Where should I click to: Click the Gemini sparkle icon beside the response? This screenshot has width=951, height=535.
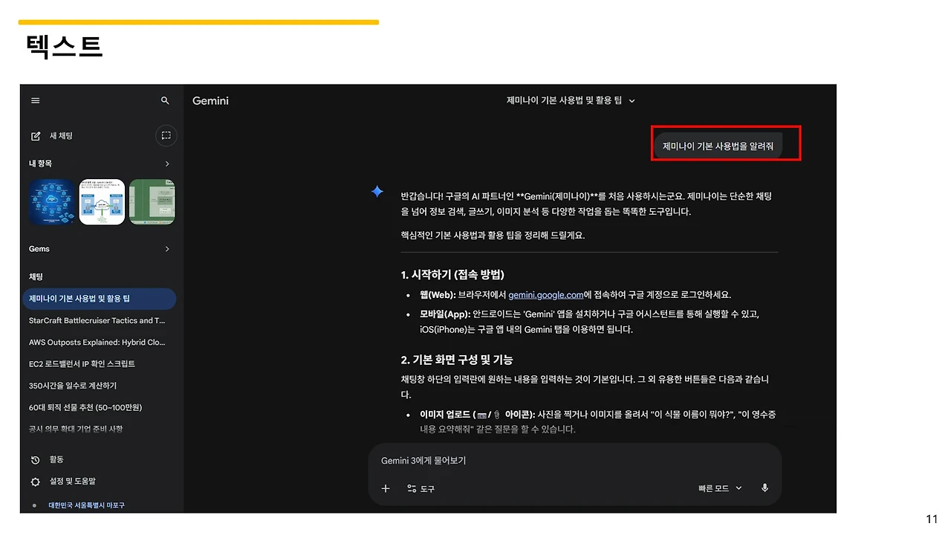(377, 191)
